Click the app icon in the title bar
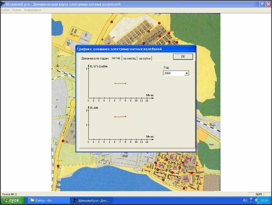This screenshot has width=272, height=205. [3, 4]
